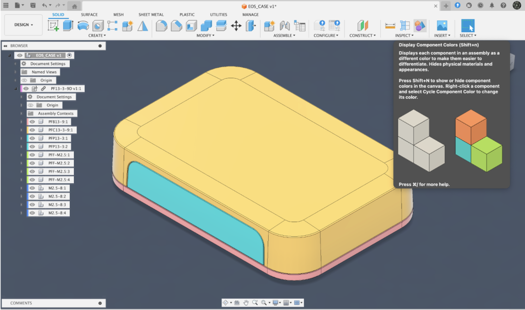Select the Rectangular Pattern tool
525x310 pixels.
112,26
